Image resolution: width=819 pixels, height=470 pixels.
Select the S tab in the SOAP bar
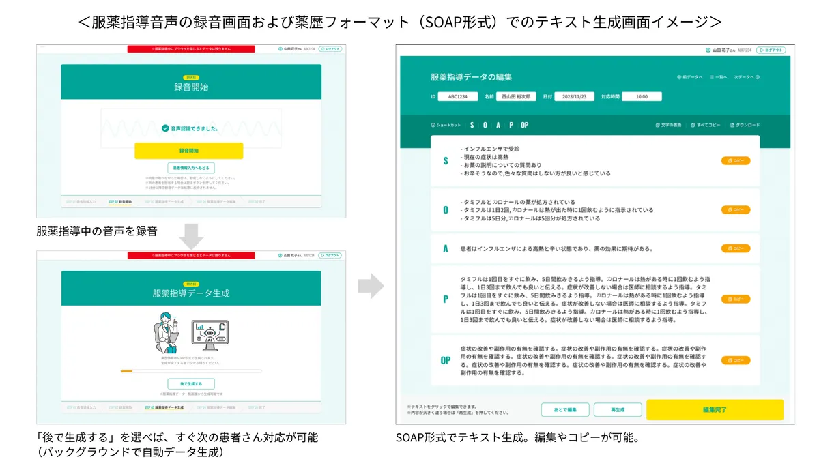[x=472, y=124]
